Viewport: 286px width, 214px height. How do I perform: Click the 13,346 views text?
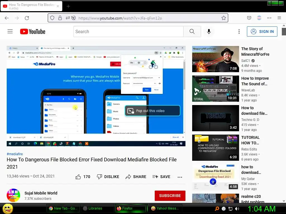point(18,176)
